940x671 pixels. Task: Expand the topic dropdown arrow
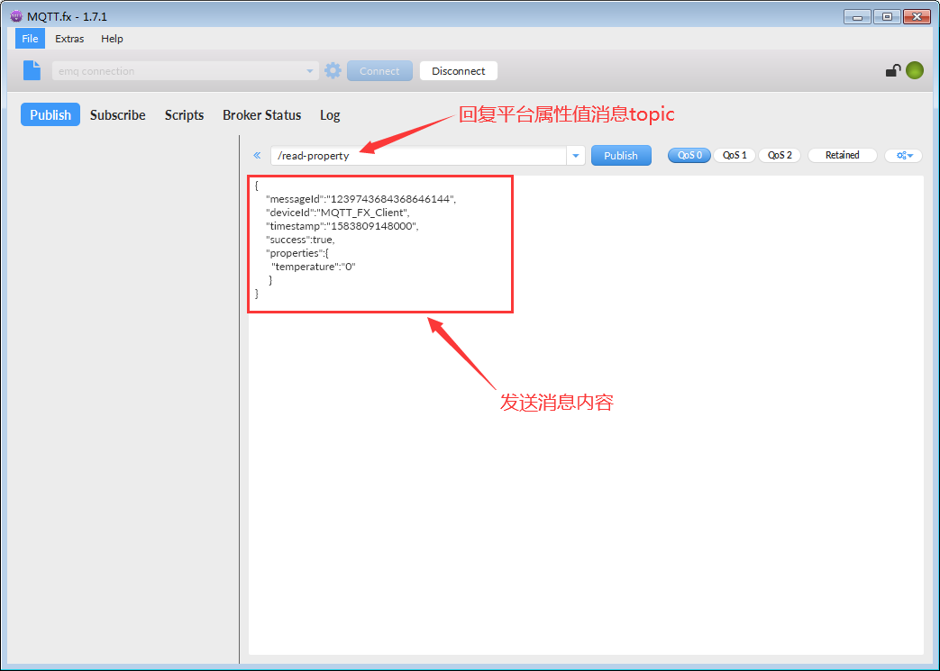pos(576,156)
